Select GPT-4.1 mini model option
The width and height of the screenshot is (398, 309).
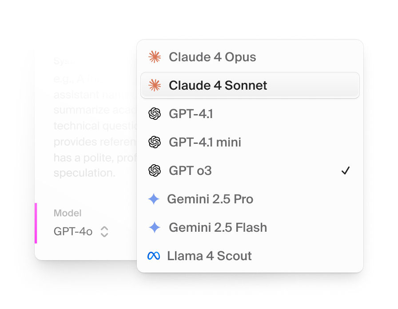(205, 142)
